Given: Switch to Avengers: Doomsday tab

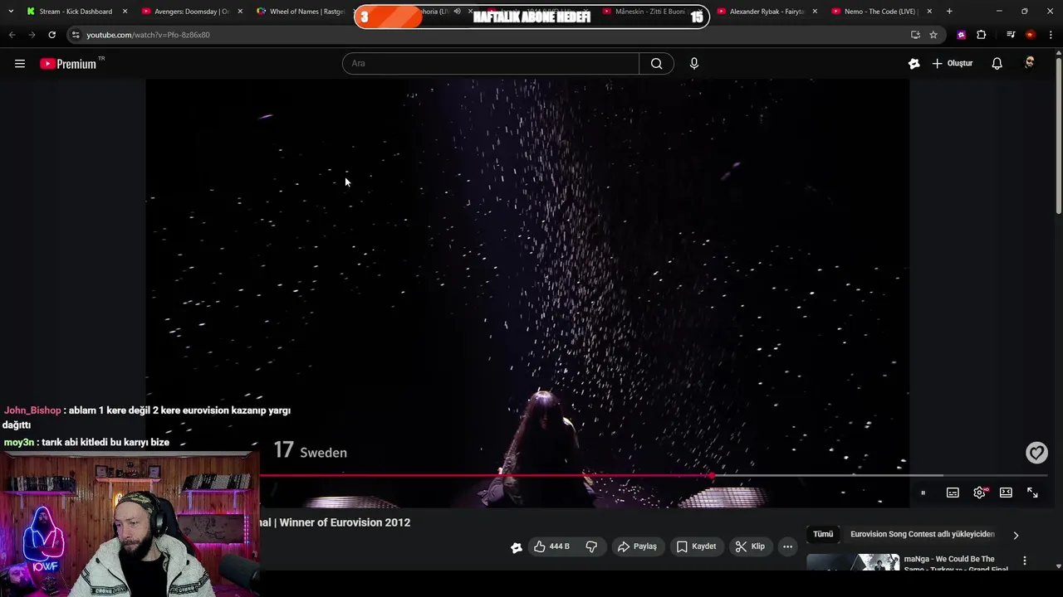Looking at the screenshot, I should 191,12.
